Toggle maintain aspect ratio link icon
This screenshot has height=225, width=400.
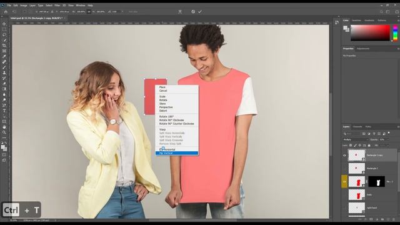tap(89, 12)
